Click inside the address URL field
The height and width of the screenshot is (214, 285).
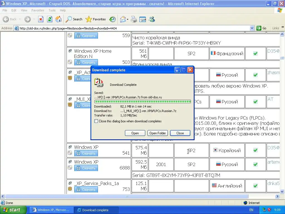pos(134,28)
